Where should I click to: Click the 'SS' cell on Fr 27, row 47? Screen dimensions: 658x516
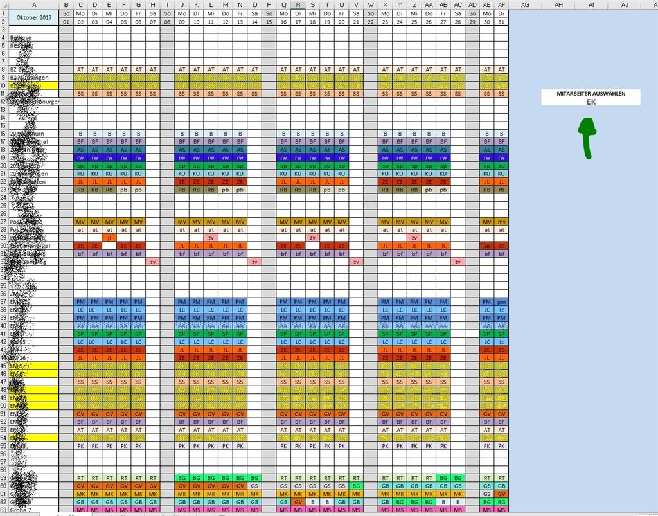click(443, 382)
